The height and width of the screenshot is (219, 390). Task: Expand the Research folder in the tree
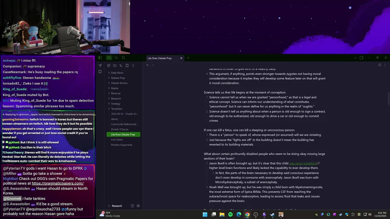coord(123,99)
